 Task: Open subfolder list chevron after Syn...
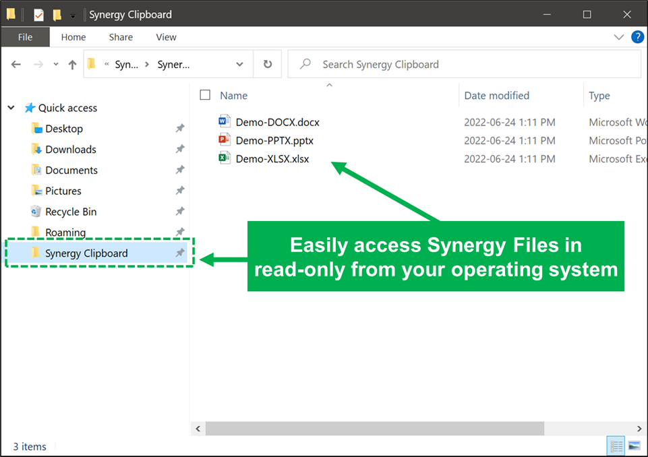(x=147, y=65)
